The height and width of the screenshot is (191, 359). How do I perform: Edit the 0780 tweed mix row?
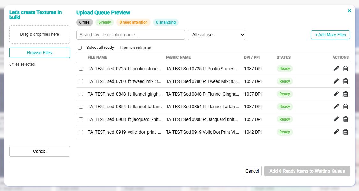click(x=336, y=81)
